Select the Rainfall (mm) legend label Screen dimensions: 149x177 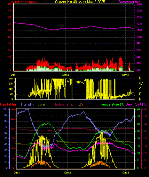(x=10, y=104)
